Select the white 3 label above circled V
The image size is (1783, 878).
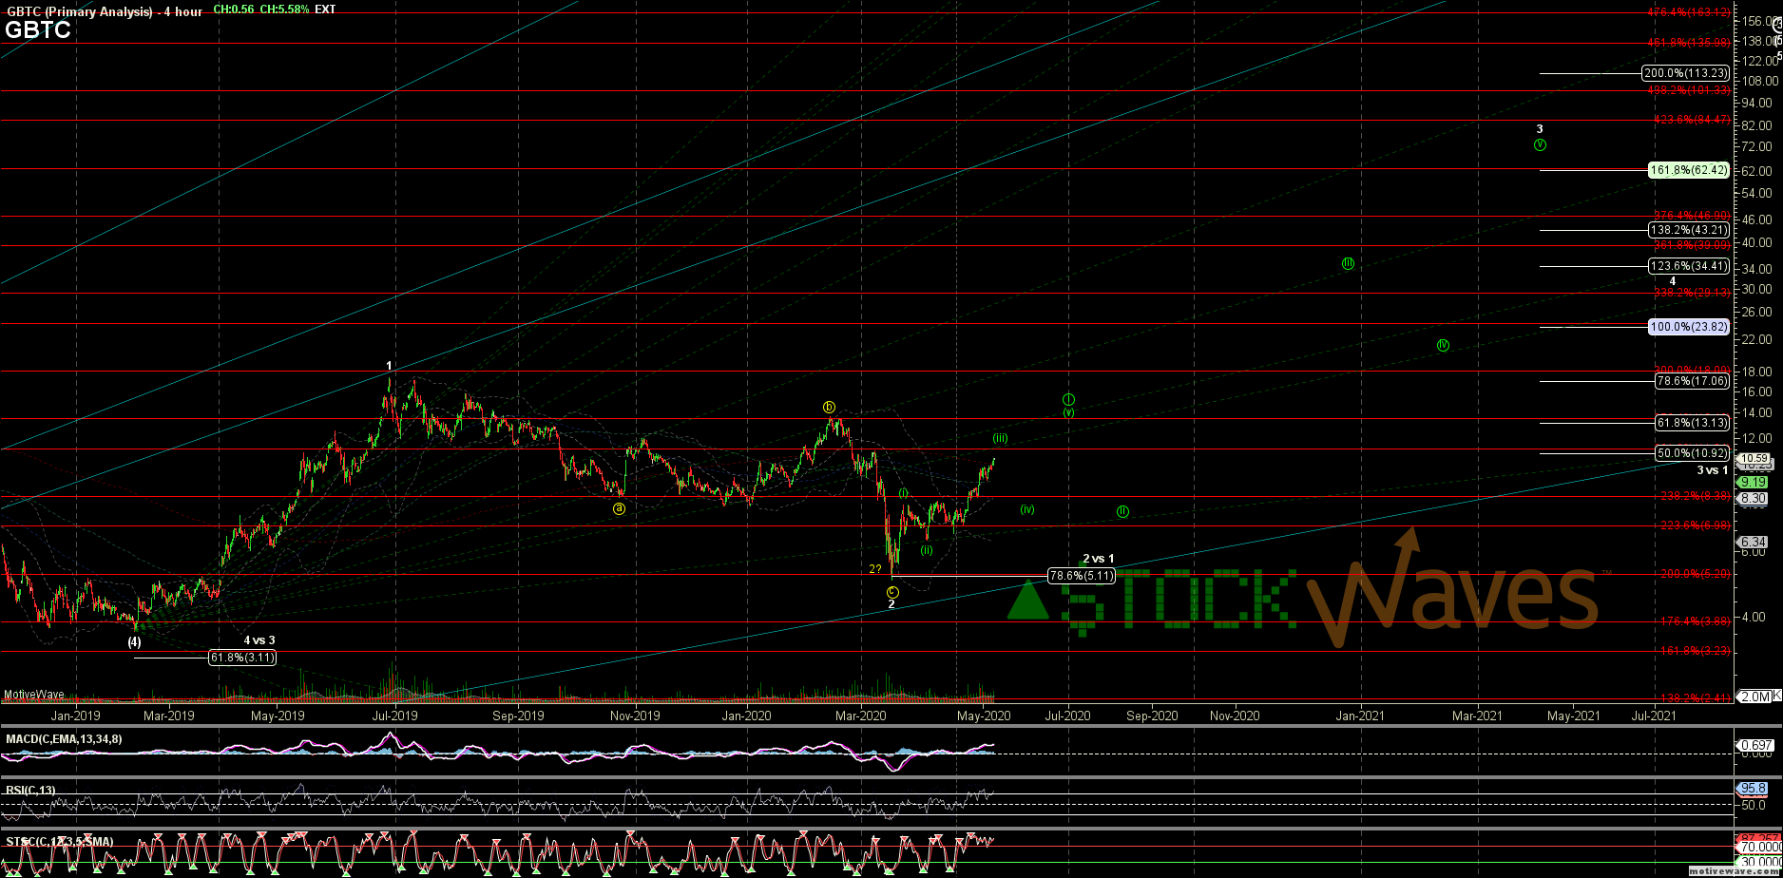click(x=1540, y=129)
